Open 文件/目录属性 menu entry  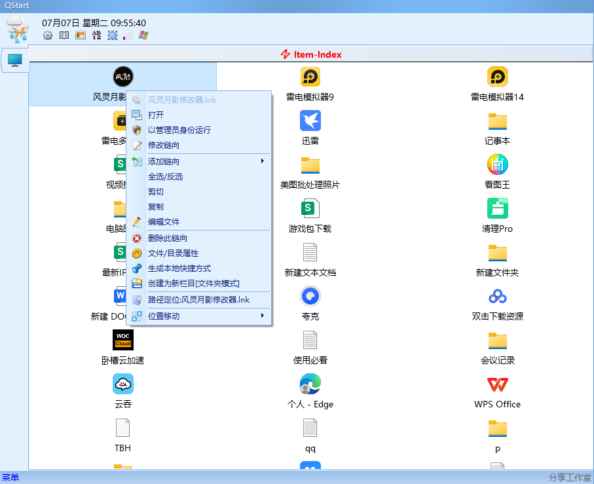[199, 253]
